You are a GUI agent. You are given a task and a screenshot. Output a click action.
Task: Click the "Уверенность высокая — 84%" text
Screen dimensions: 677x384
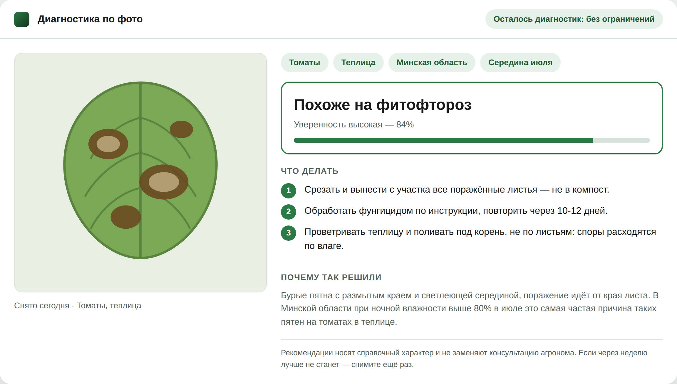(x=354, y=124)
